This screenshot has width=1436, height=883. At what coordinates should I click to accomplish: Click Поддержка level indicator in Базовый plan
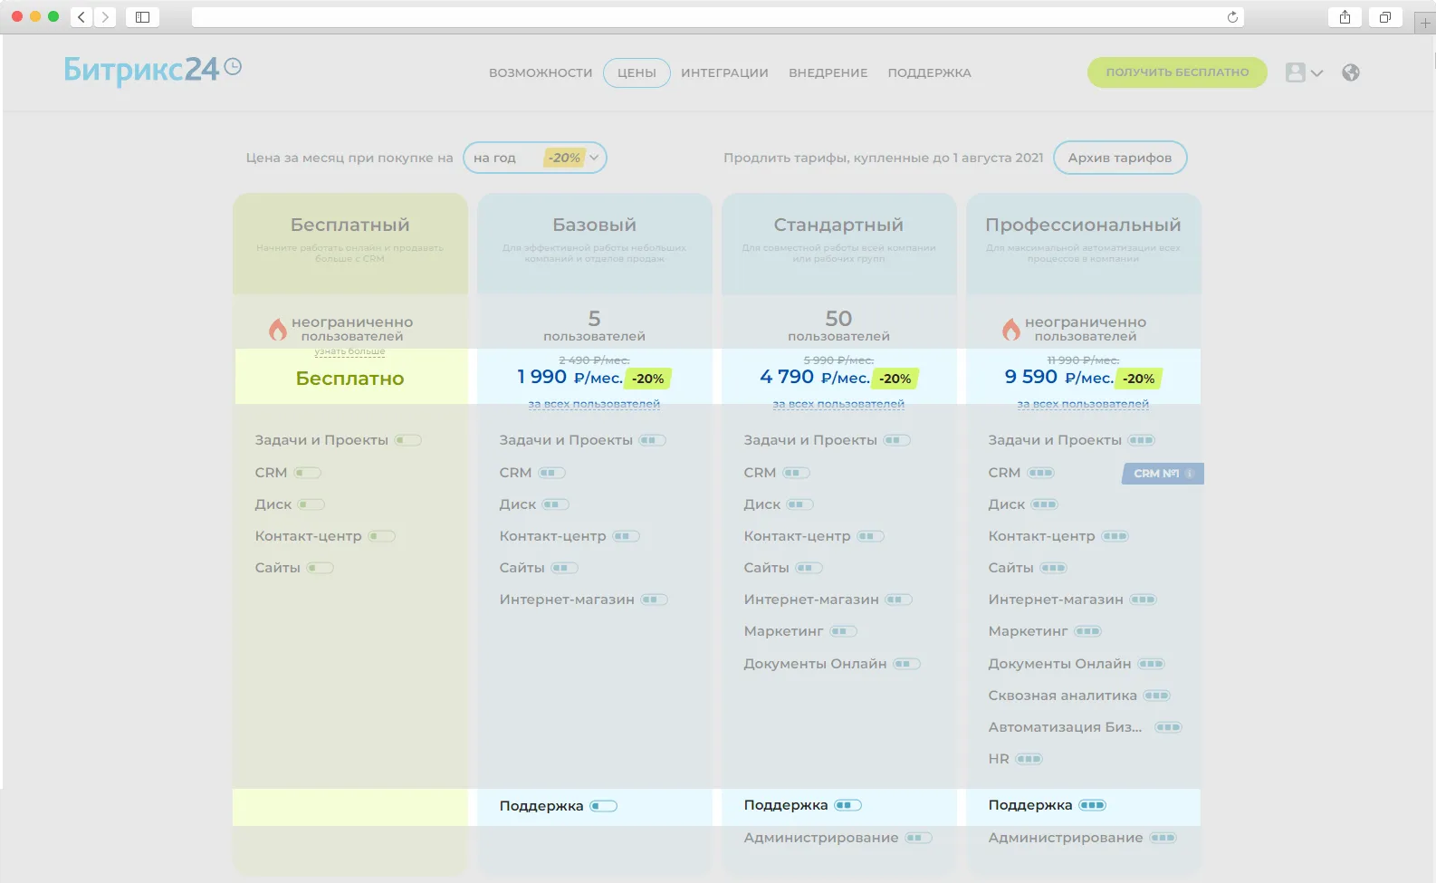pyautogui.click(x=603, y=806)
